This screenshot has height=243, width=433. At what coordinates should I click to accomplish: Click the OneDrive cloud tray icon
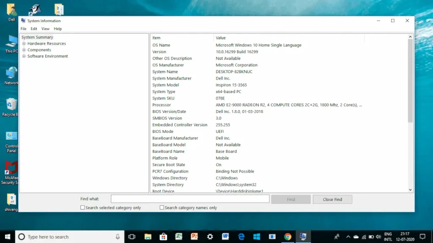[356, 237]
